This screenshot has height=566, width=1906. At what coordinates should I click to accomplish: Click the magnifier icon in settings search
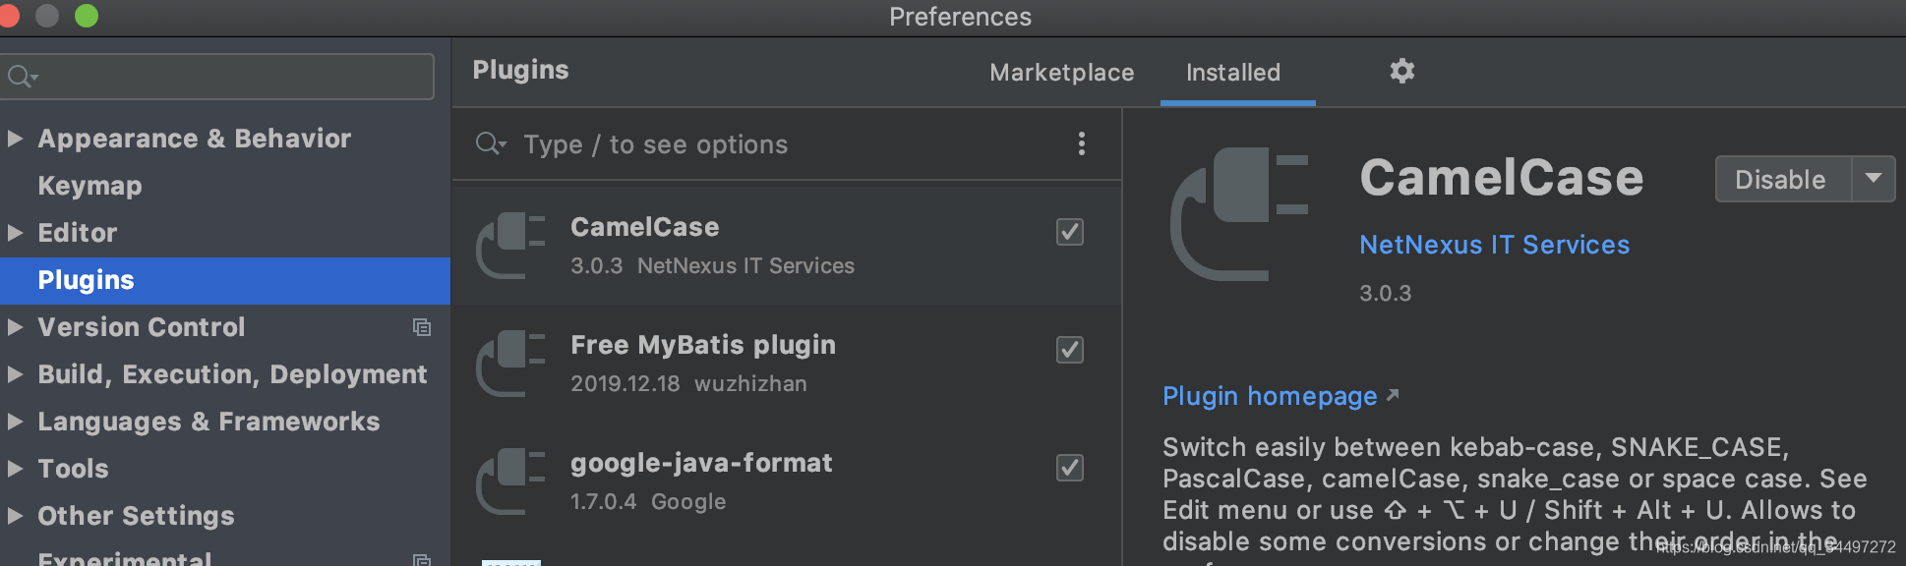[x=21, y=77]
